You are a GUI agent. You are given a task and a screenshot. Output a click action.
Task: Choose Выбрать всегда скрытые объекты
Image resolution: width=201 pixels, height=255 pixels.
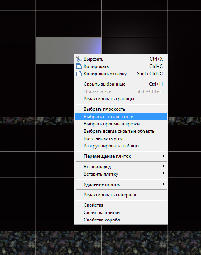click(121, 131)
